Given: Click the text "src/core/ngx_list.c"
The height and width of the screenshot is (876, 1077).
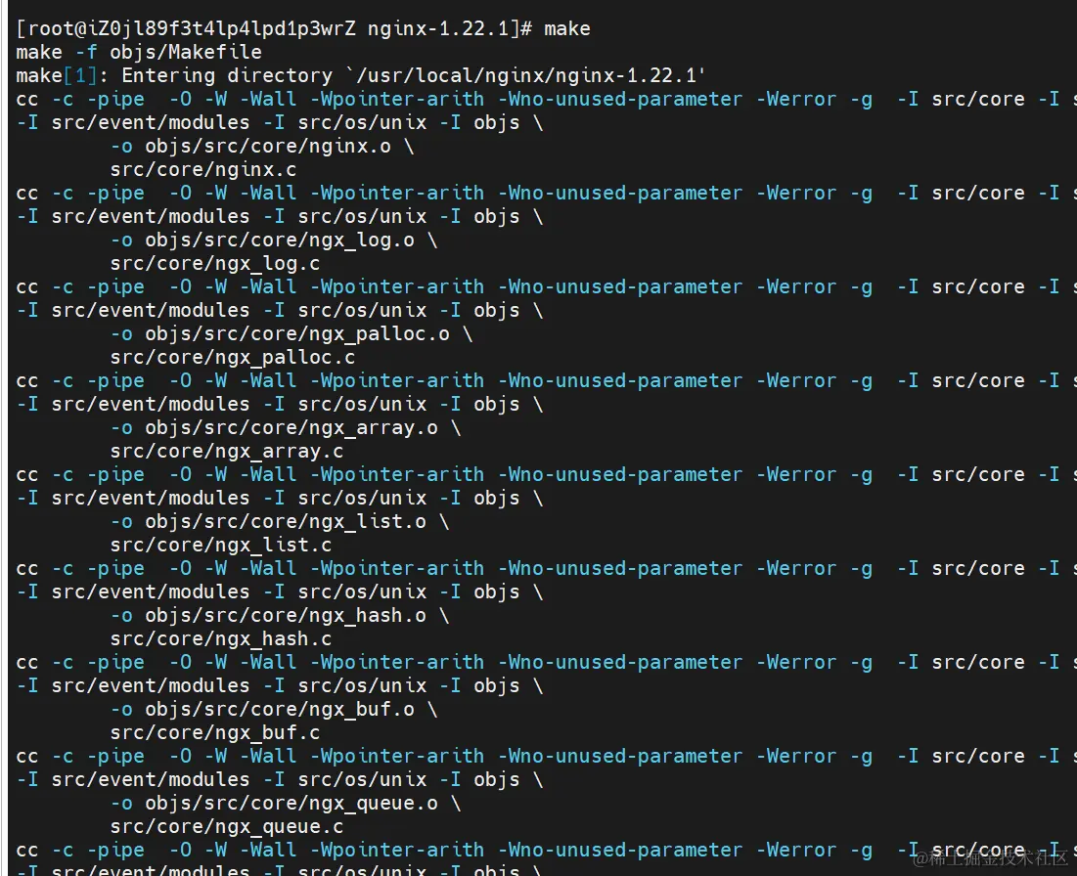Looking at the screenshot, I should click(221, 546).
